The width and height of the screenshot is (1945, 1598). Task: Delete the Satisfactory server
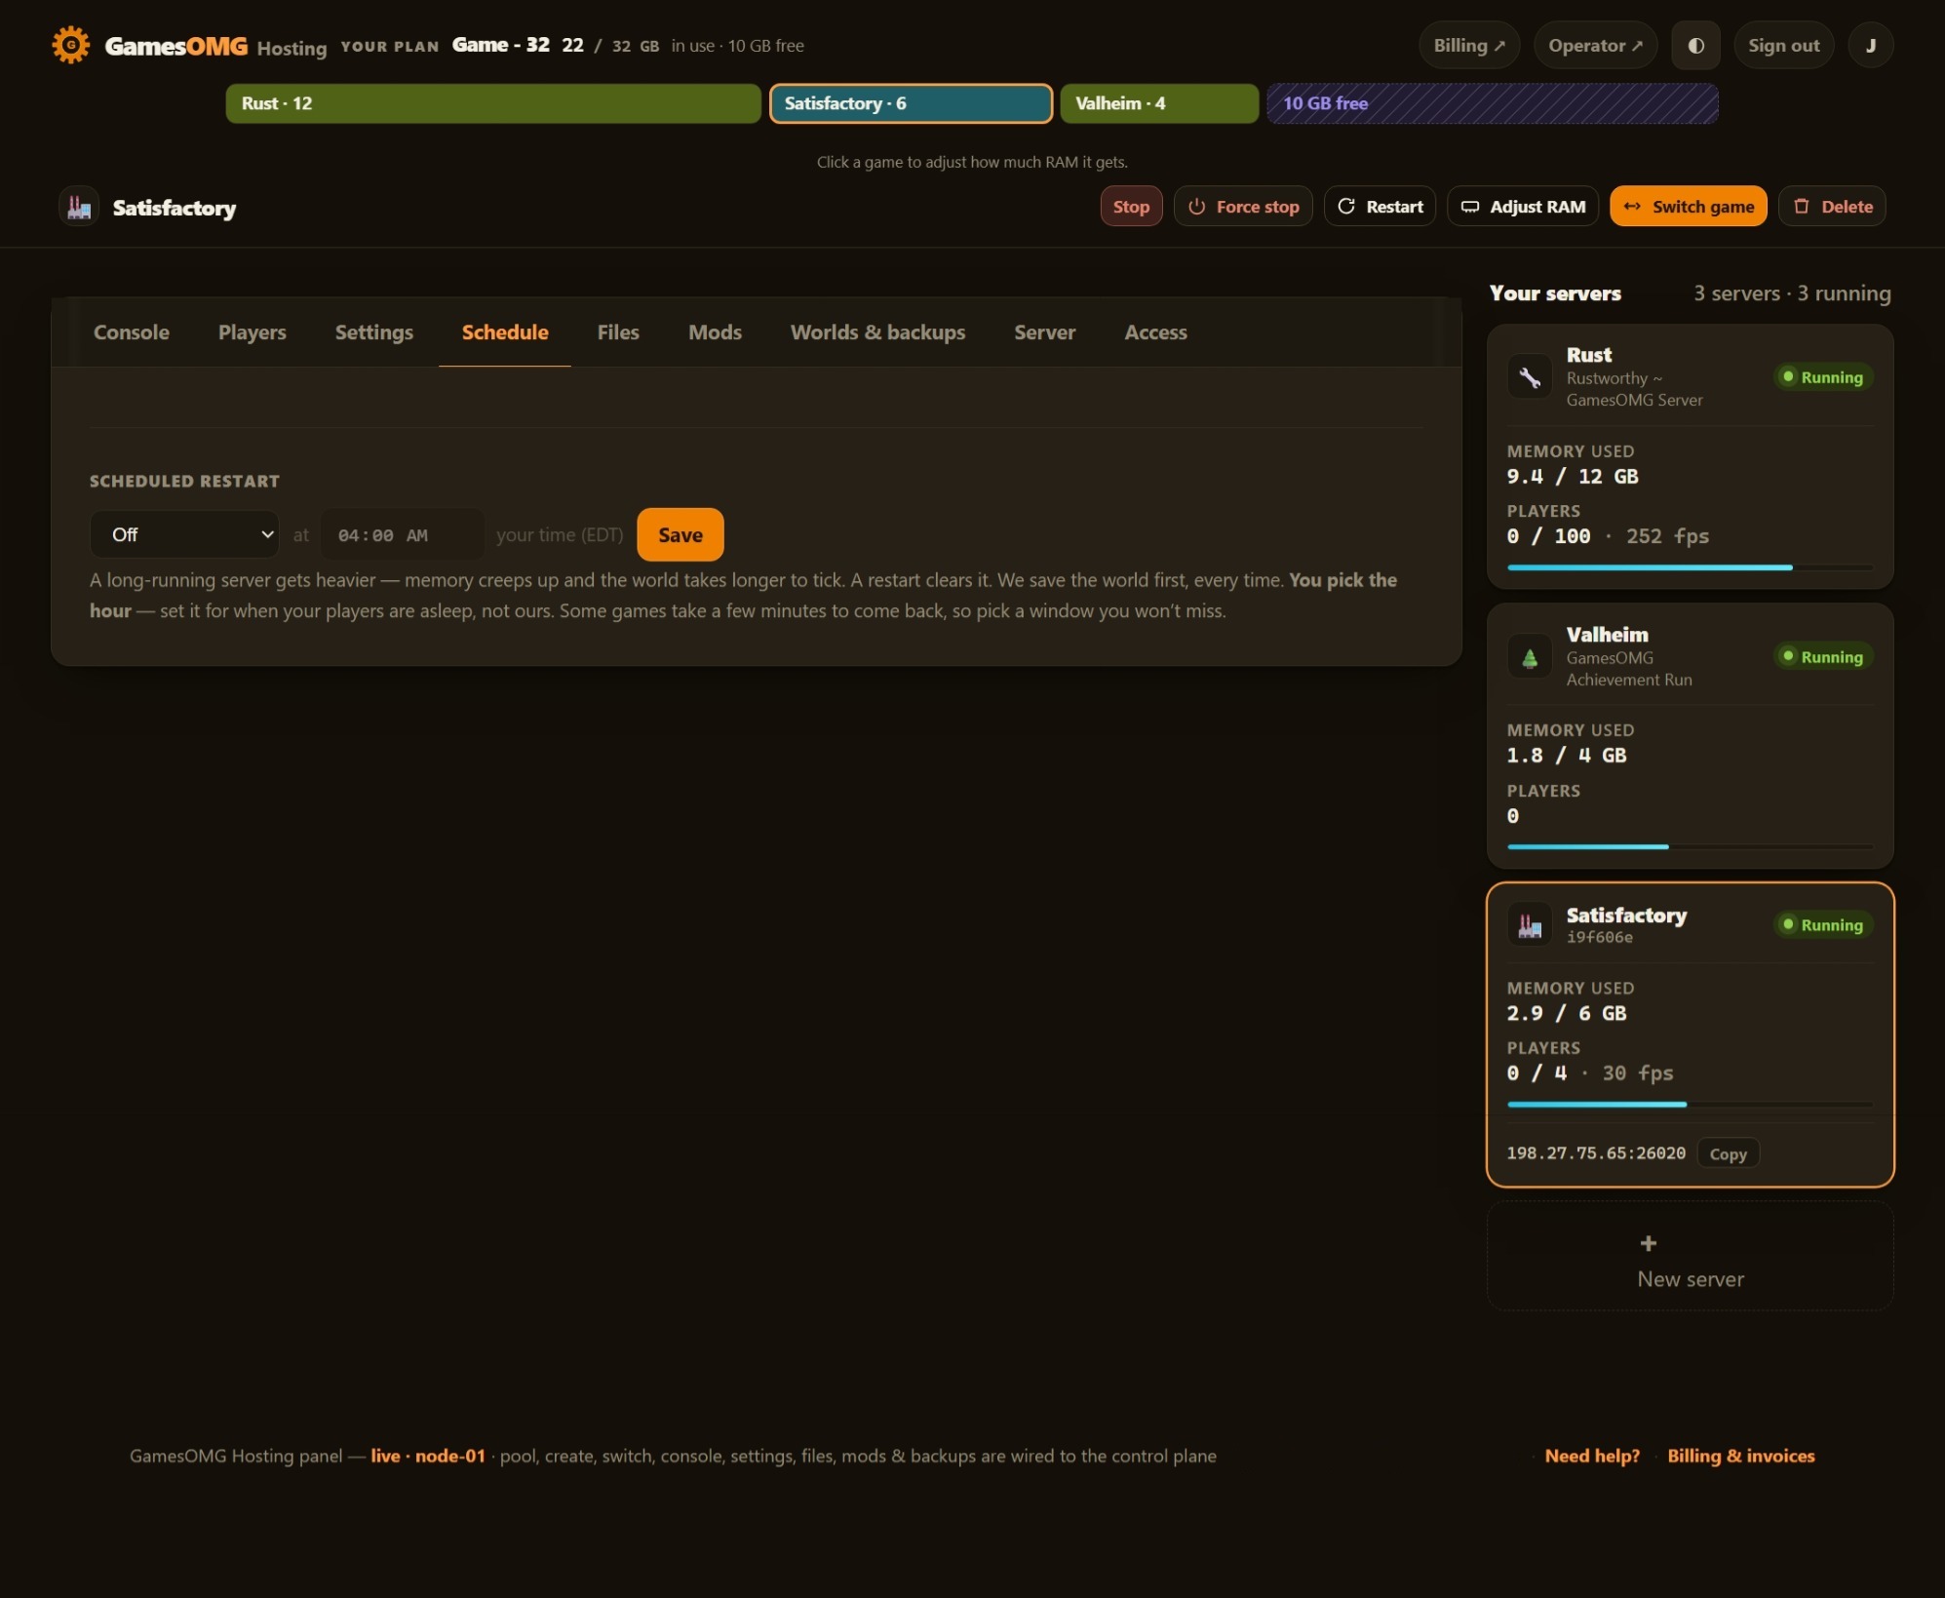(x=1832, y=206)
